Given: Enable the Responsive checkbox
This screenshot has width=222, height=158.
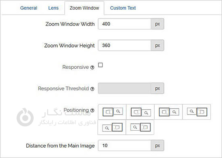Looking at the screenshot, I should click(100, 65).
